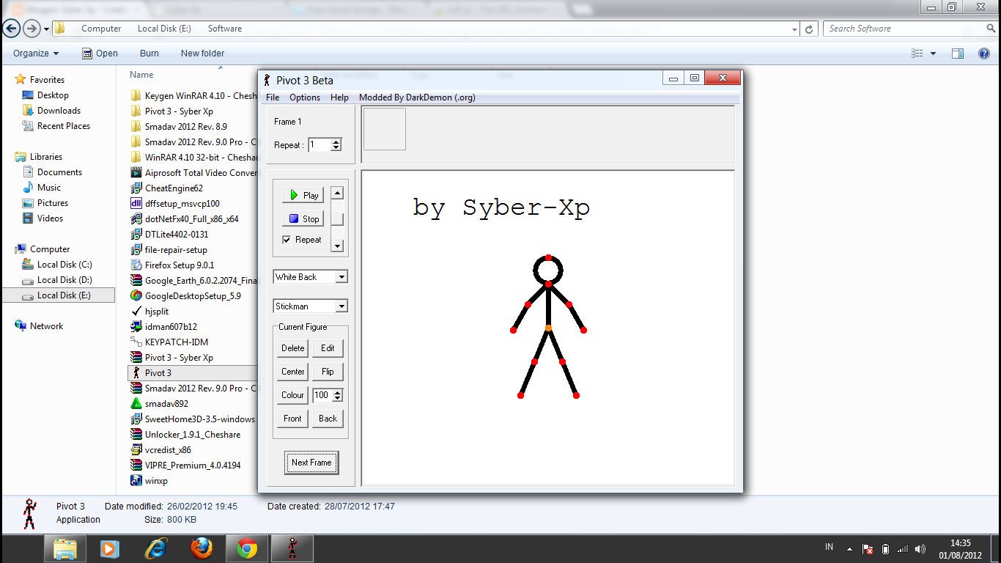Image resolution: width=1001 pixels, height=563 pixels.
Task: Click the Center figure button
Action: coord(292,372)
